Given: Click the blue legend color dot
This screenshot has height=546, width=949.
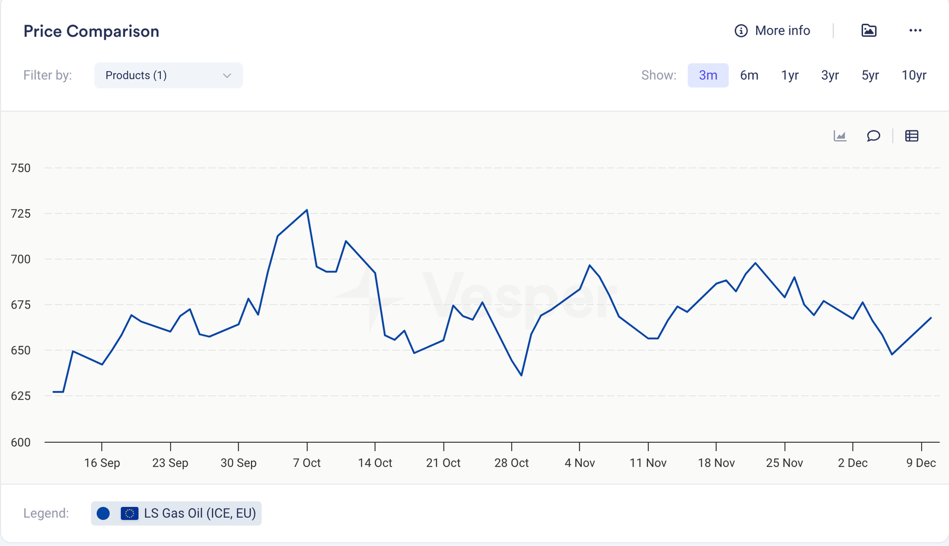Looking at the screenshot, I should pos(103,513).
